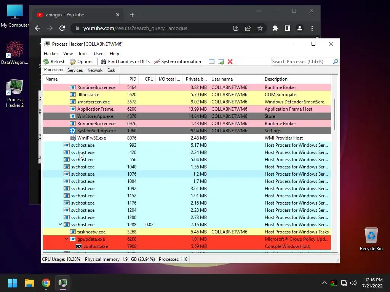Screen dimensions: 390x292
Task: Open Windows Start menu
Action: tap(12, 283)
